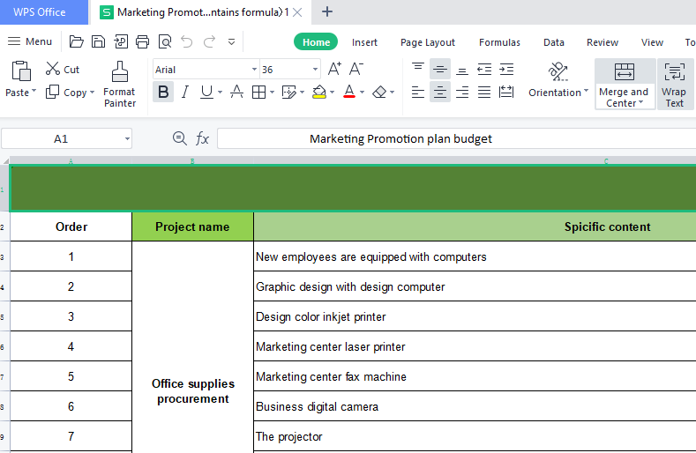Activate the Format Painter brush
The height and width of the screenshot is (453, 696).
point(119,85)
